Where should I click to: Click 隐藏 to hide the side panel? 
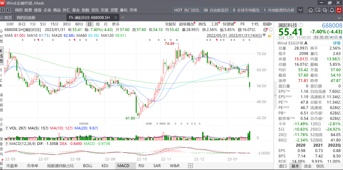[267, 24]
